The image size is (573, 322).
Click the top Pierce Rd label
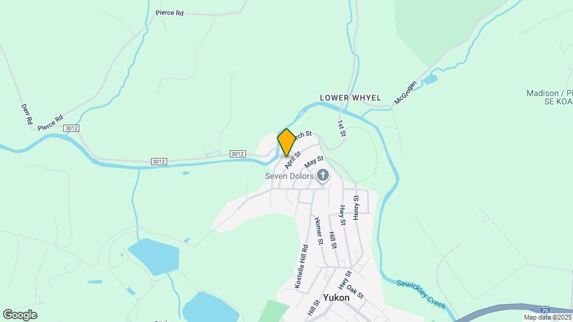click(170, 13)
